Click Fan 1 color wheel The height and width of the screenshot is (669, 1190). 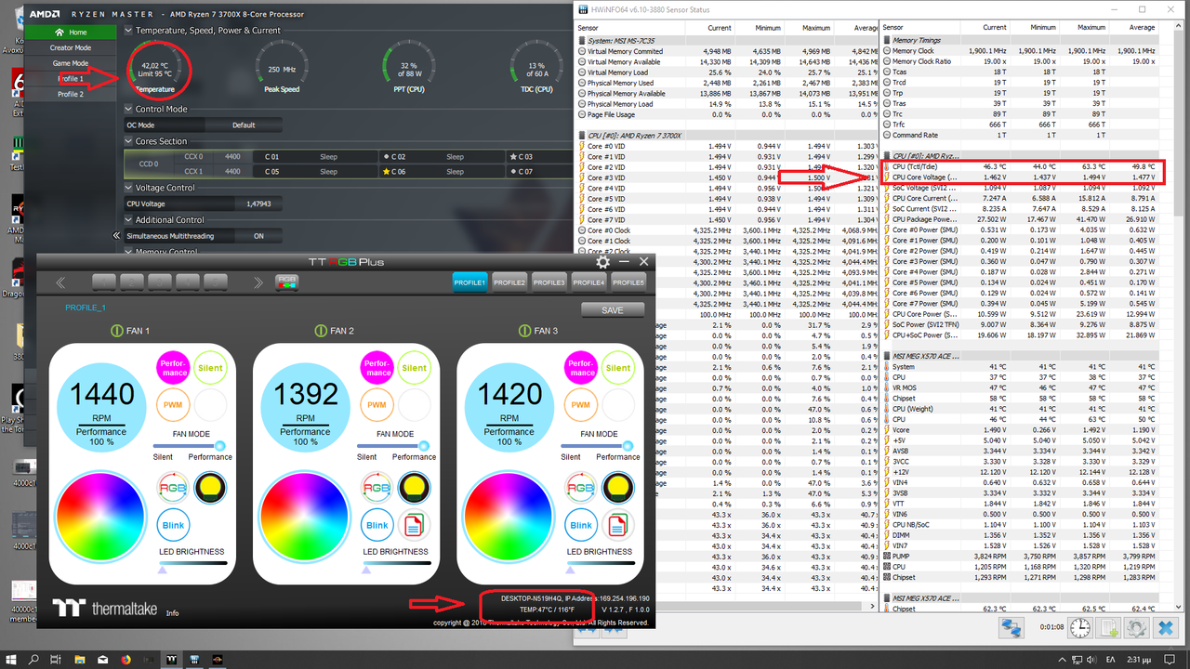[101, 517]
